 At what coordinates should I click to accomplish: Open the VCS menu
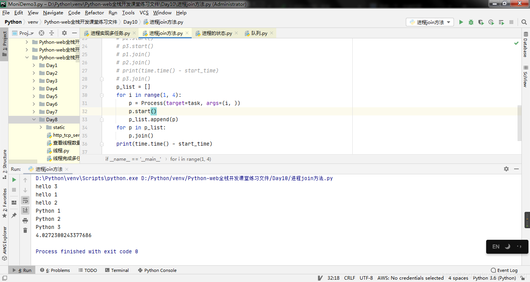pyautogui.click(x=144, y=12)
